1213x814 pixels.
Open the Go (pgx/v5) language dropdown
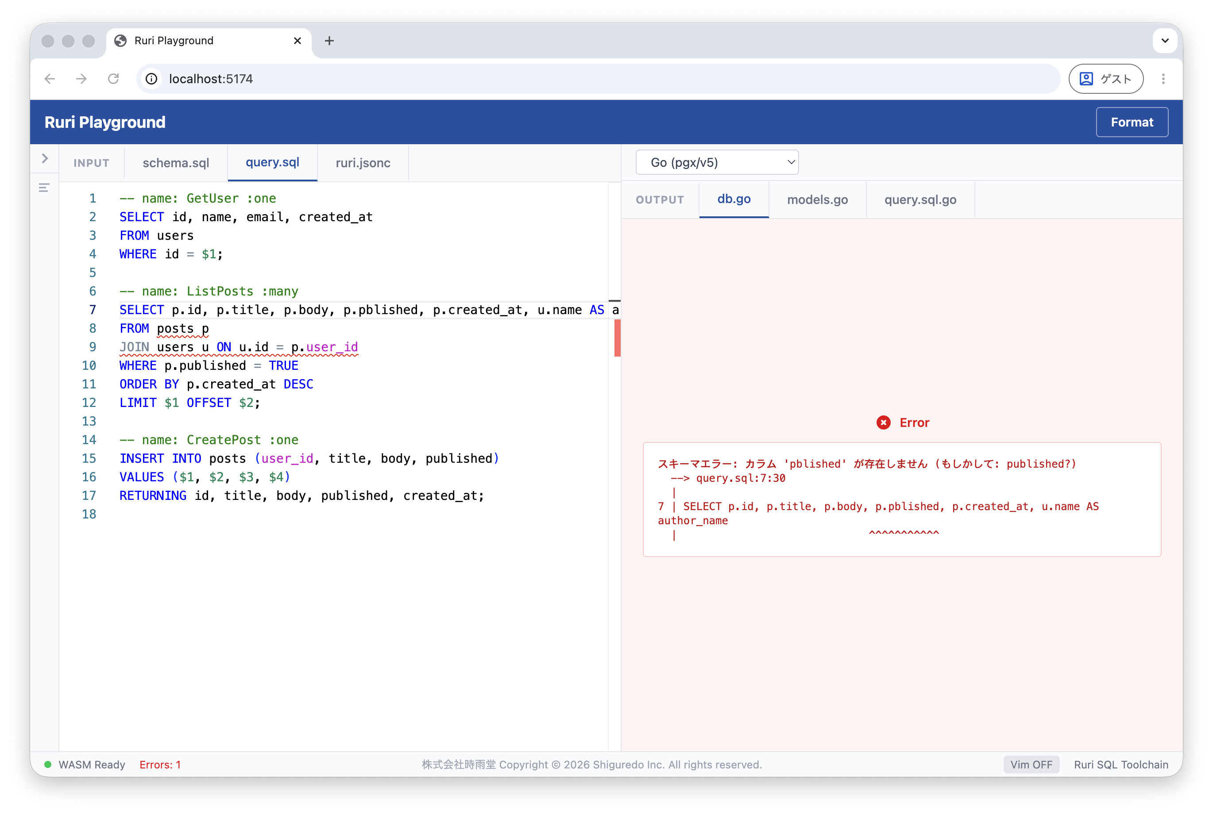point(716,162)
